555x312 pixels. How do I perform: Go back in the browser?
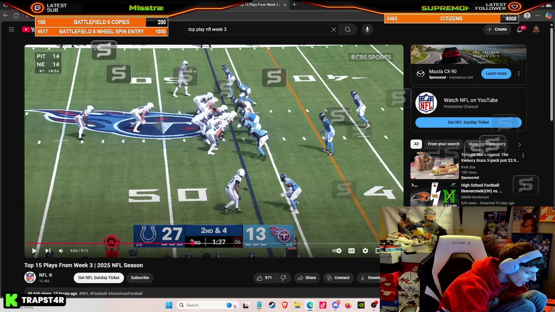[6, 16]
